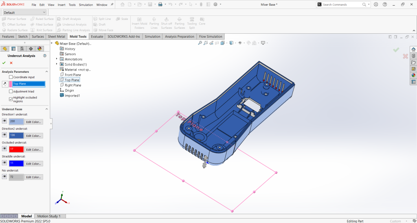Check the Adjustment triad option
This screenshot has width=417, height=223.
(11, 91)
